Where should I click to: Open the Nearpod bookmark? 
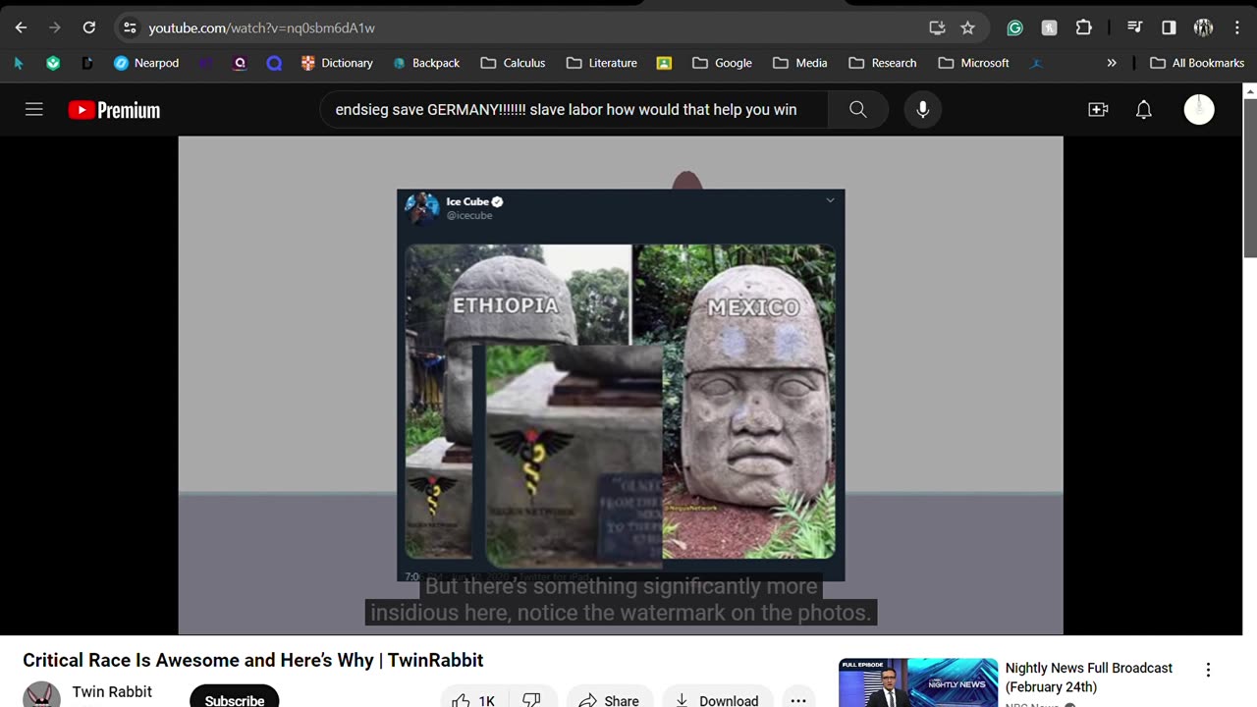[146, 63]
